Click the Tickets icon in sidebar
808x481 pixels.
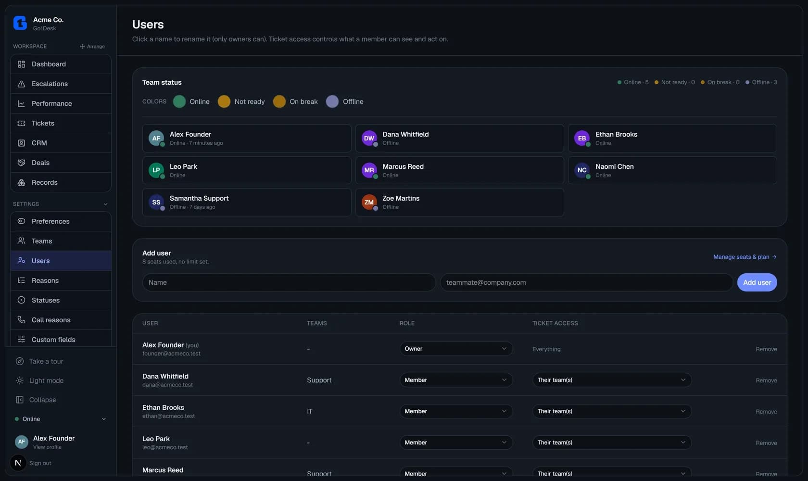21,123
